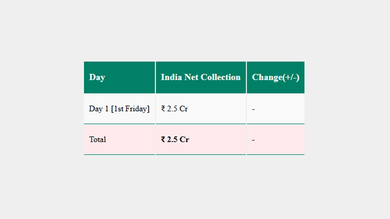Select the "India Net Collection" header cell
390x219 pixels.
pos(201,77)
